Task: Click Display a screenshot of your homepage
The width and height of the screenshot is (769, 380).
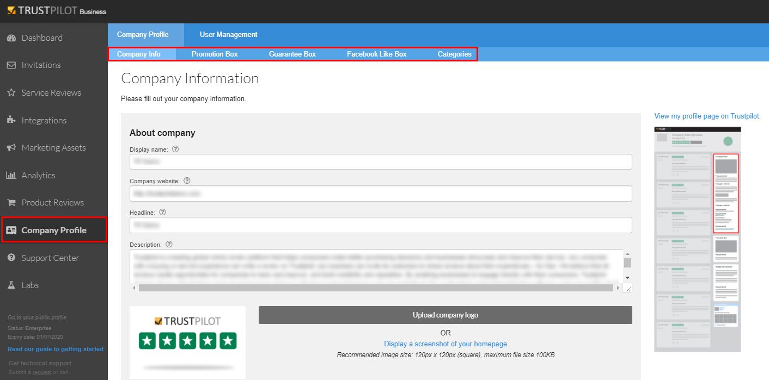Action: pos(445,344)
